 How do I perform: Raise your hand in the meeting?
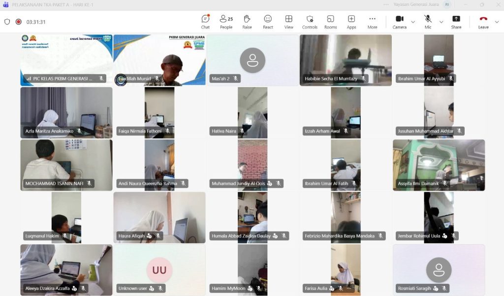pos(247,21)
